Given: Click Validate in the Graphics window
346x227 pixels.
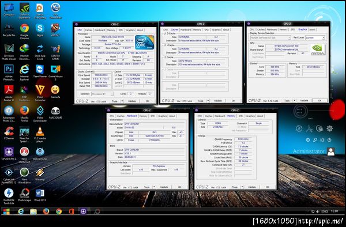Looking at the screenshot, I should pyautogui.click(x=304, y=100).
